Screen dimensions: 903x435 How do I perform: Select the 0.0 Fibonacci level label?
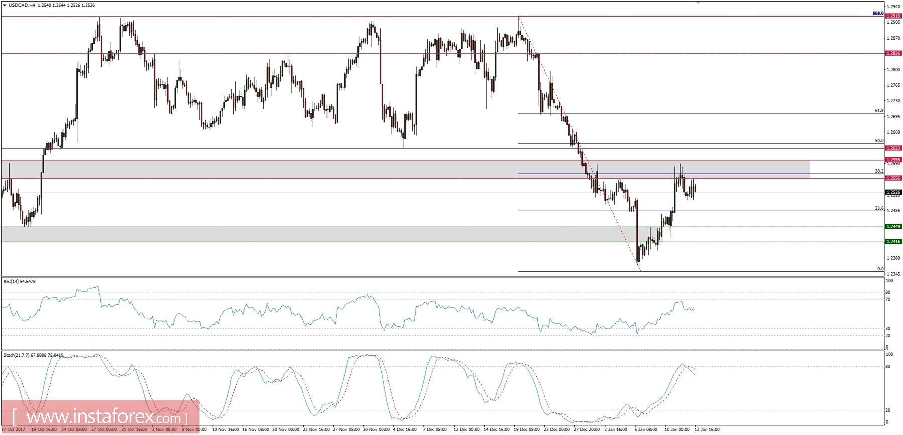click(x=880, y=269)
